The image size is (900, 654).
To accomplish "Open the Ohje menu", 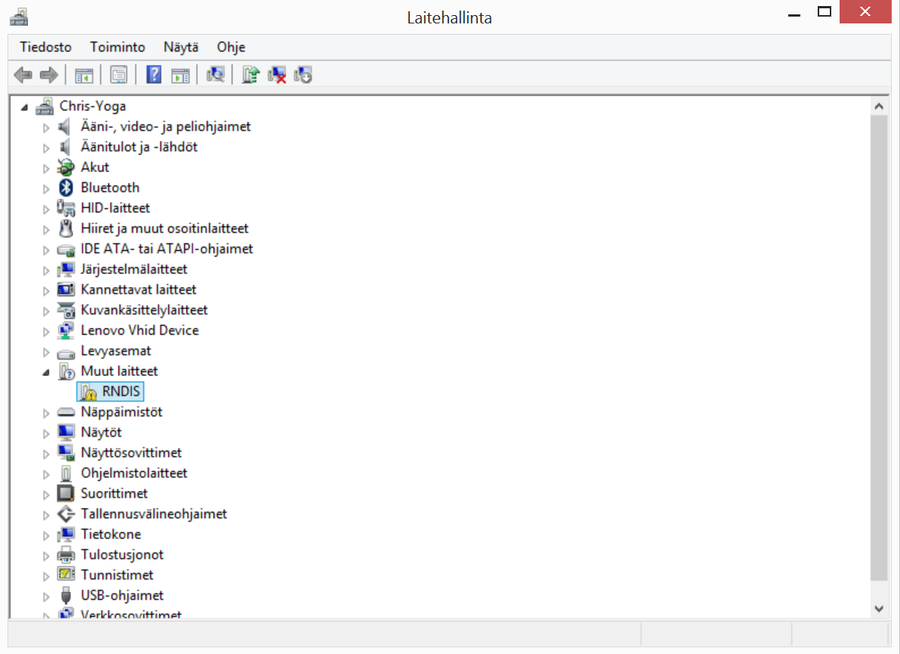I will [x=230, y=47].
